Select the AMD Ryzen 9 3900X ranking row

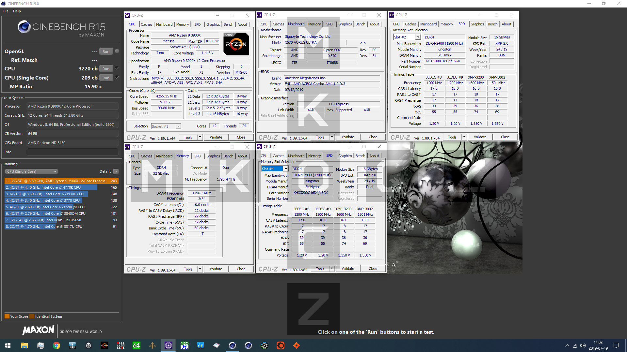coord(61,181)
